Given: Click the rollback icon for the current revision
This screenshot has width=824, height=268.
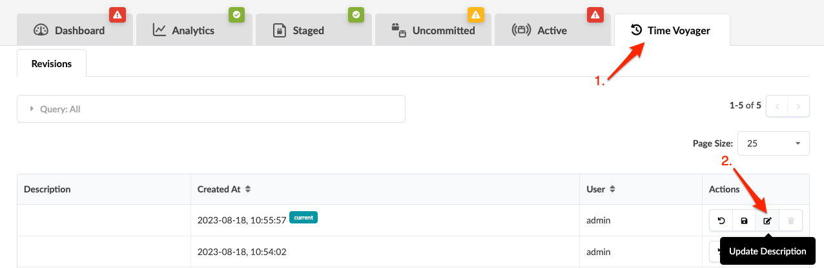Looking at the screenshot, I should coord(721,221).
